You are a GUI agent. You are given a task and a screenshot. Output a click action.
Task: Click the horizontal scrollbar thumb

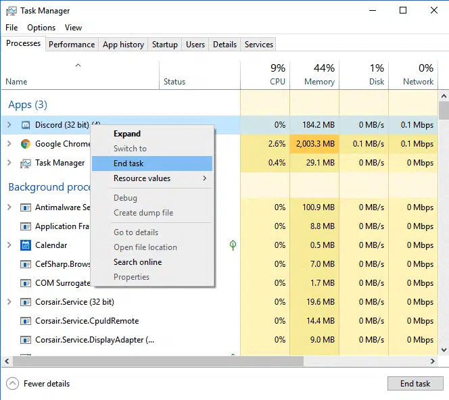point(158,361)
